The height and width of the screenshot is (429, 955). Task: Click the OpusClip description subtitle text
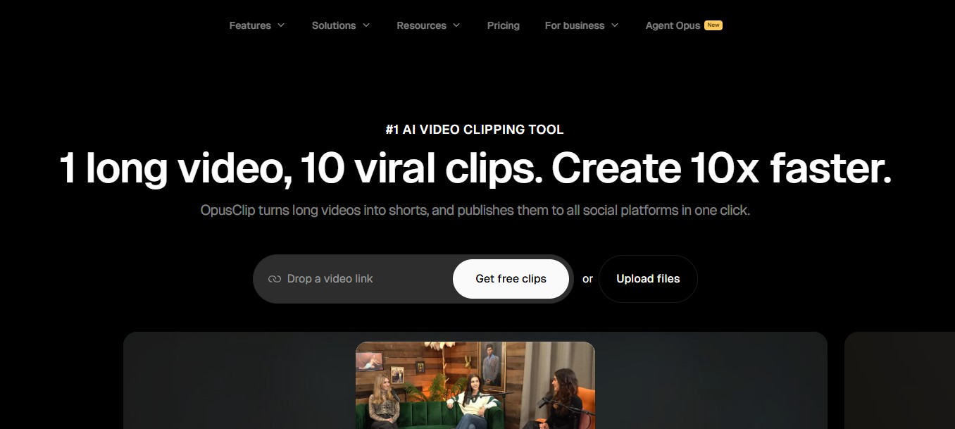pos(475,211)
